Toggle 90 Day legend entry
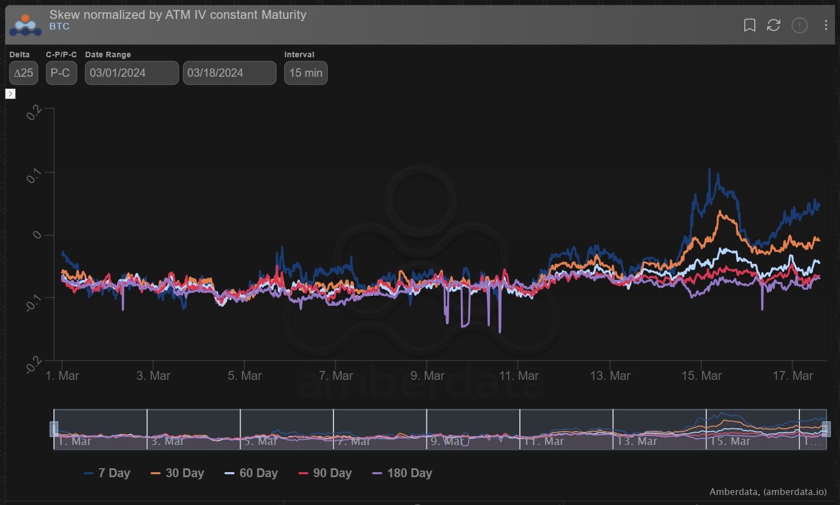The image size is (840, 505). 325,473
